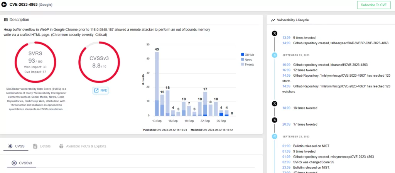The image size is (395, 173).
Task: Click the 9 times tweeted entry
Action: pos(299,151)
